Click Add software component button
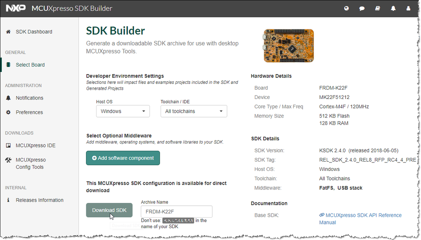The width and height of the screenshot is (421, 240). click(x=123, y=158)
